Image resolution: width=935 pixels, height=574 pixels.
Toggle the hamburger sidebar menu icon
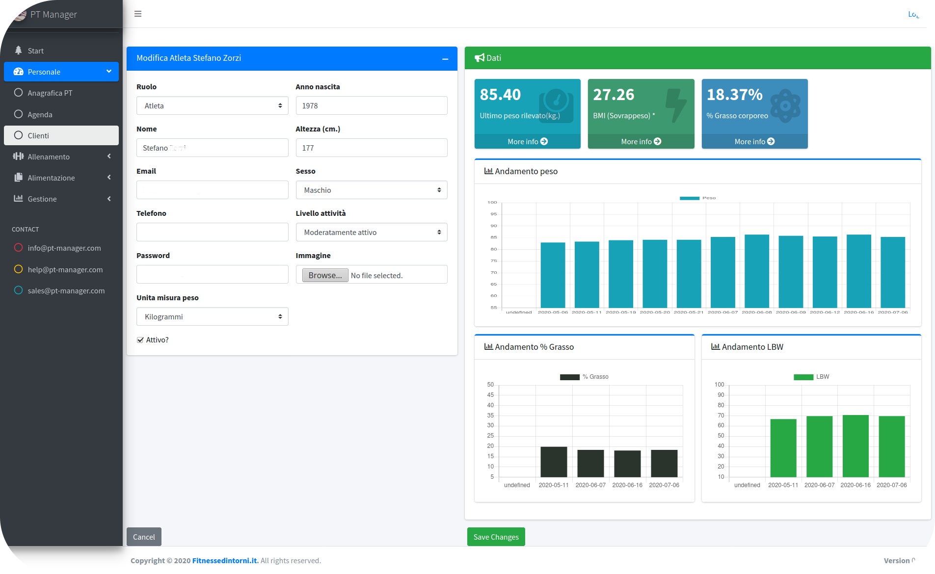pos(138,14)
